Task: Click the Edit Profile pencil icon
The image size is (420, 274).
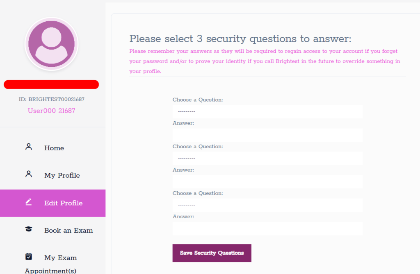Action: (x=29, y=202)
